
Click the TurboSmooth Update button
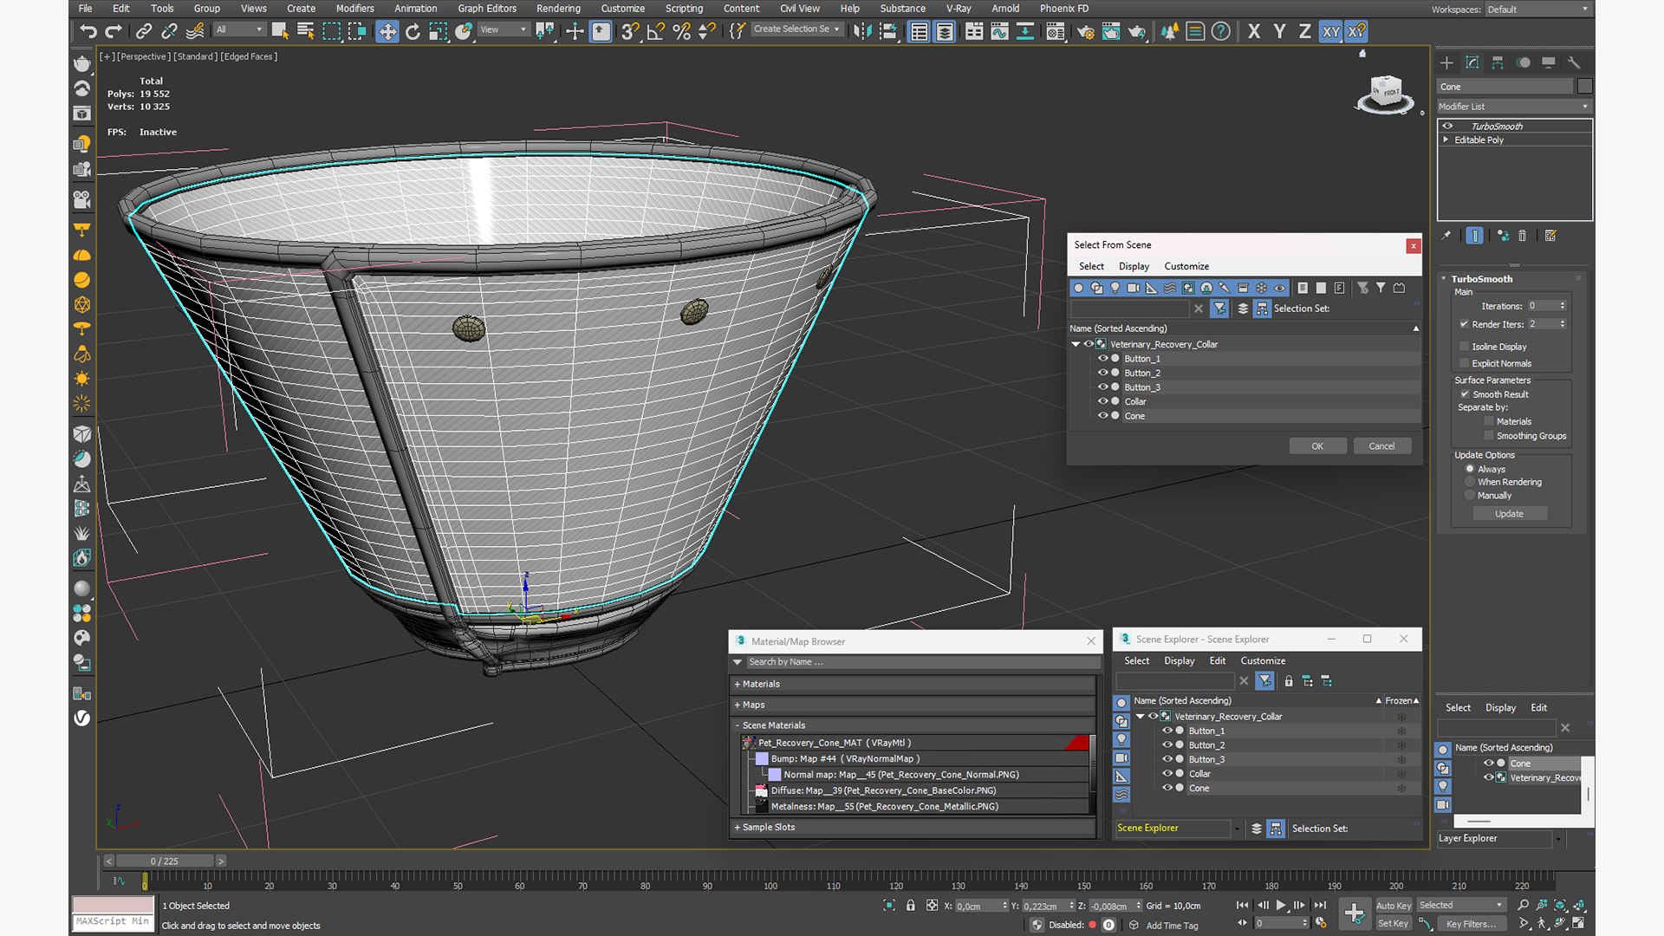(x=1509, y=514)
